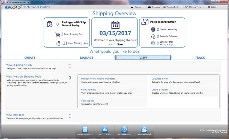
Task: Click 'Verify a Domestic address' description text
Action: tap(107, 93)
